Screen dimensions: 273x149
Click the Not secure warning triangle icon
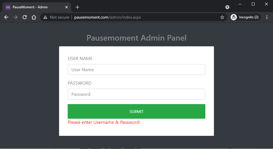pos(45,17)
